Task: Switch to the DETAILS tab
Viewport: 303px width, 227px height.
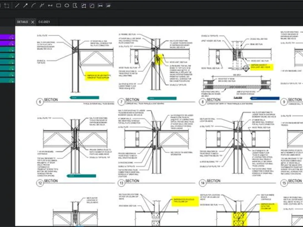Action: [x=22, y=22]
